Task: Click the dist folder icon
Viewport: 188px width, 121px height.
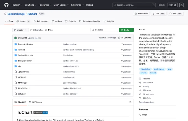Action: tap(15, 66)
